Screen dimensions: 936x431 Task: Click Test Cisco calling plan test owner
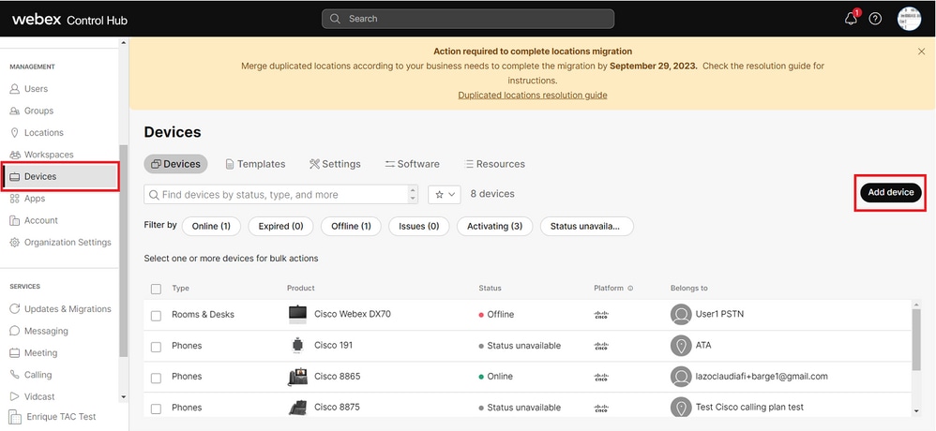click(x=749, y=408)
